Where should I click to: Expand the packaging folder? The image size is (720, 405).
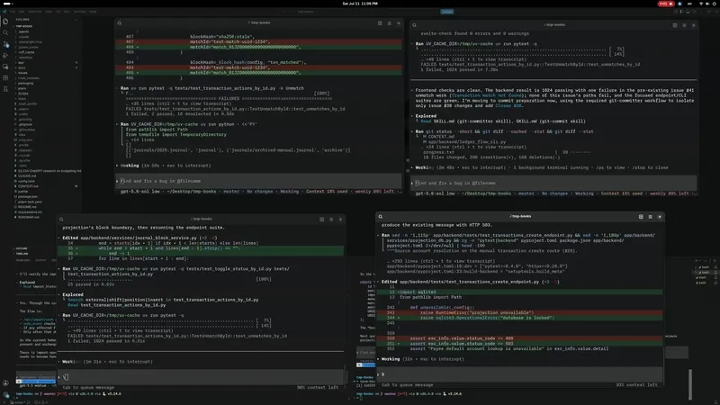pyautogui.click(x=26, y=83)
